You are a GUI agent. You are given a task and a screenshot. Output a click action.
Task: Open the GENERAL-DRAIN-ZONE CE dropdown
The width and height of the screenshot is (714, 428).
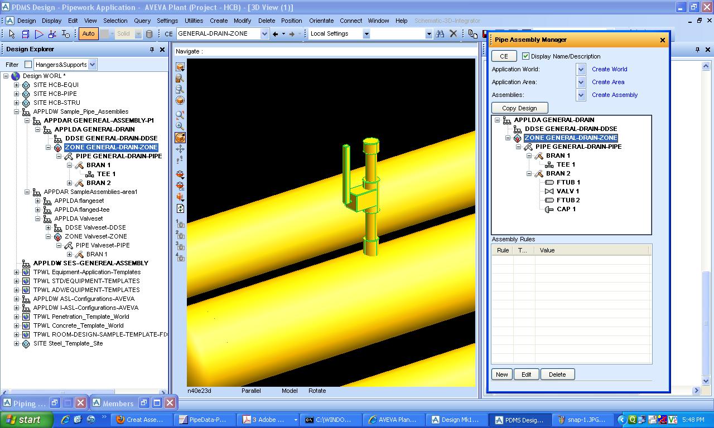pyautogui.click(x=264, y=34)
